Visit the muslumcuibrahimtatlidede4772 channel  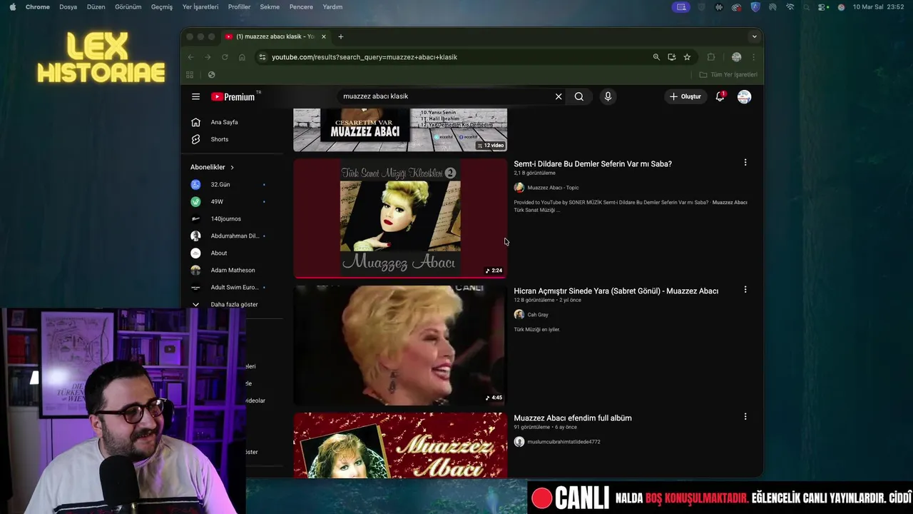(x=563, y=442)
